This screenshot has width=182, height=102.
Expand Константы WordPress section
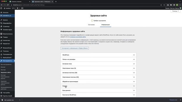tap(98, 95)
